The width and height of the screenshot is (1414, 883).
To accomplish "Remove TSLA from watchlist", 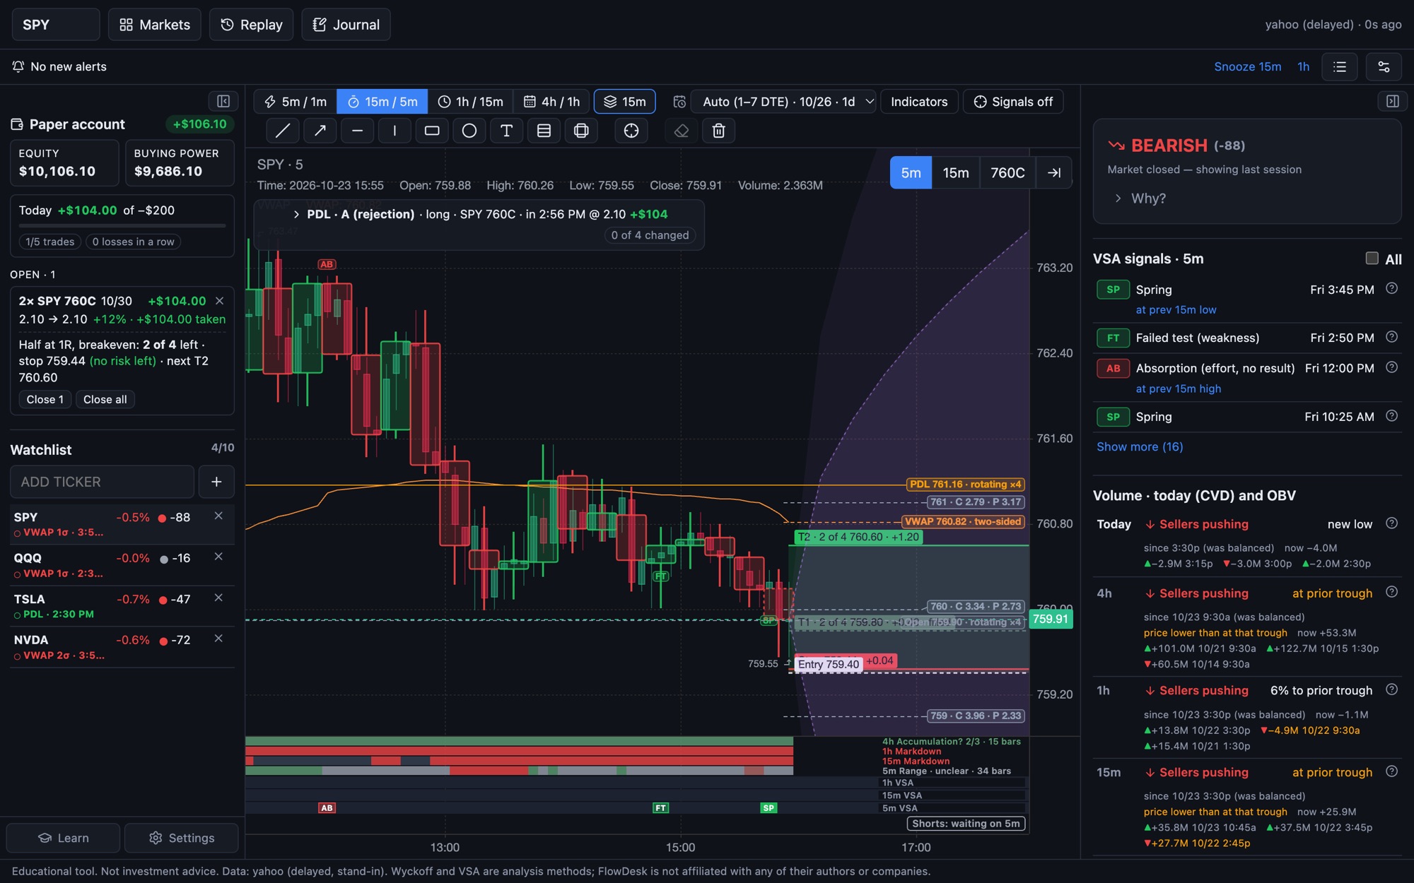I will (218, 598).
